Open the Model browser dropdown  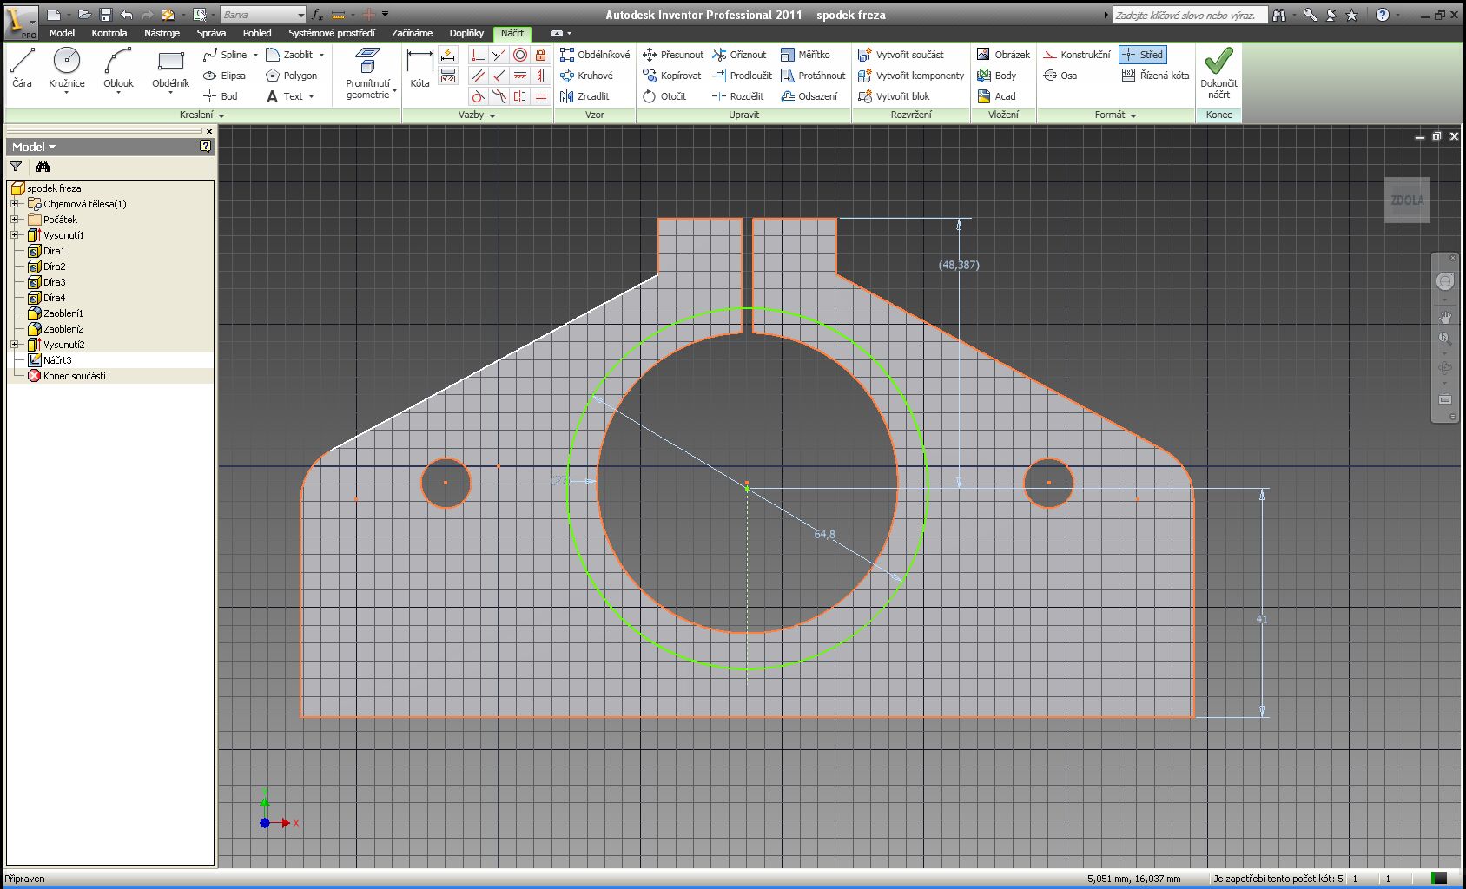(x=34, y=147)
